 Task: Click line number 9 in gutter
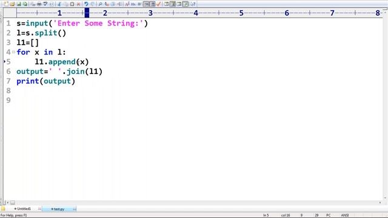8,101
